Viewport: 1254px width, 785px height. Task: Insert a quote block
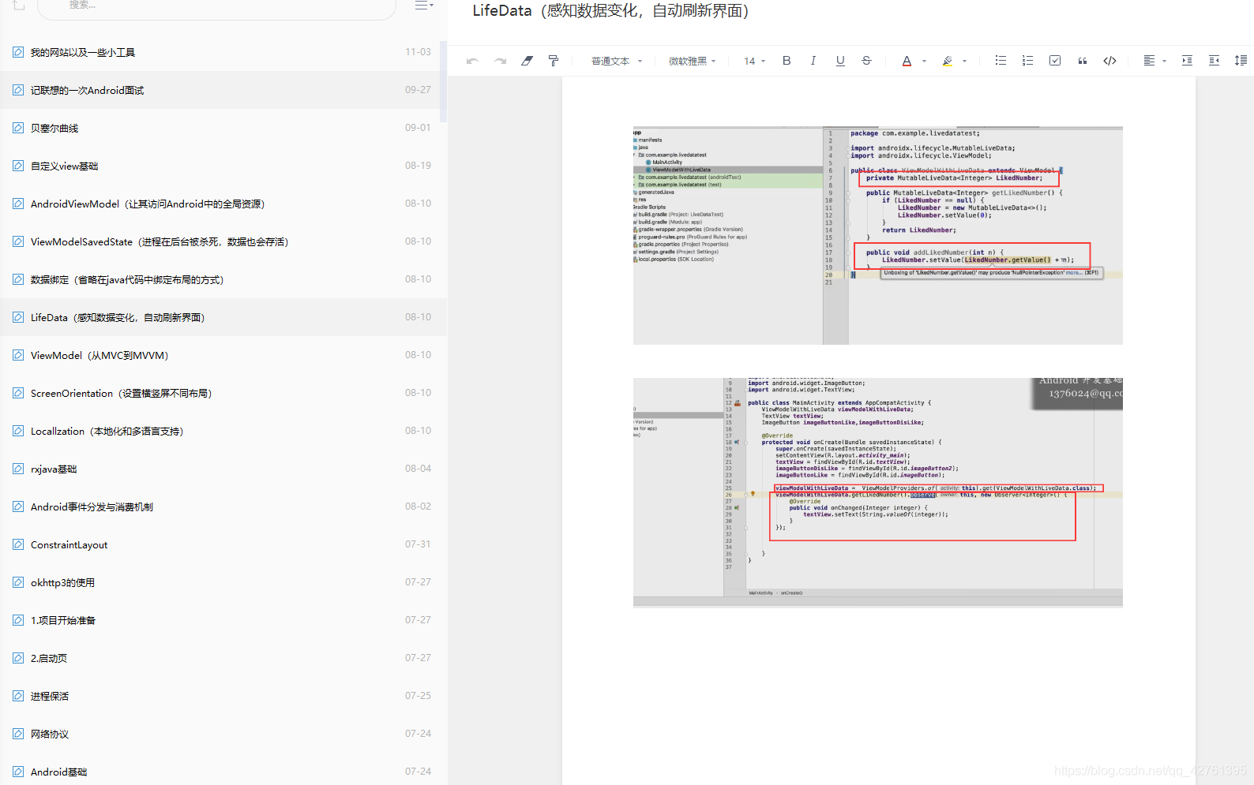coord(1083,61)
